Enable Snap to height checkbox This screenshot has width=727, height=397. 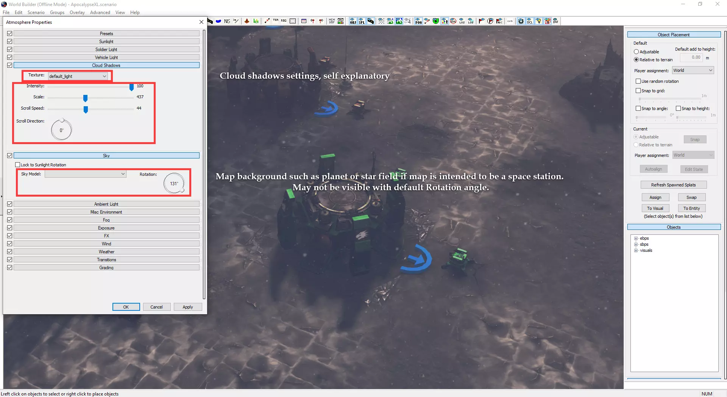(x=679, y=109)
